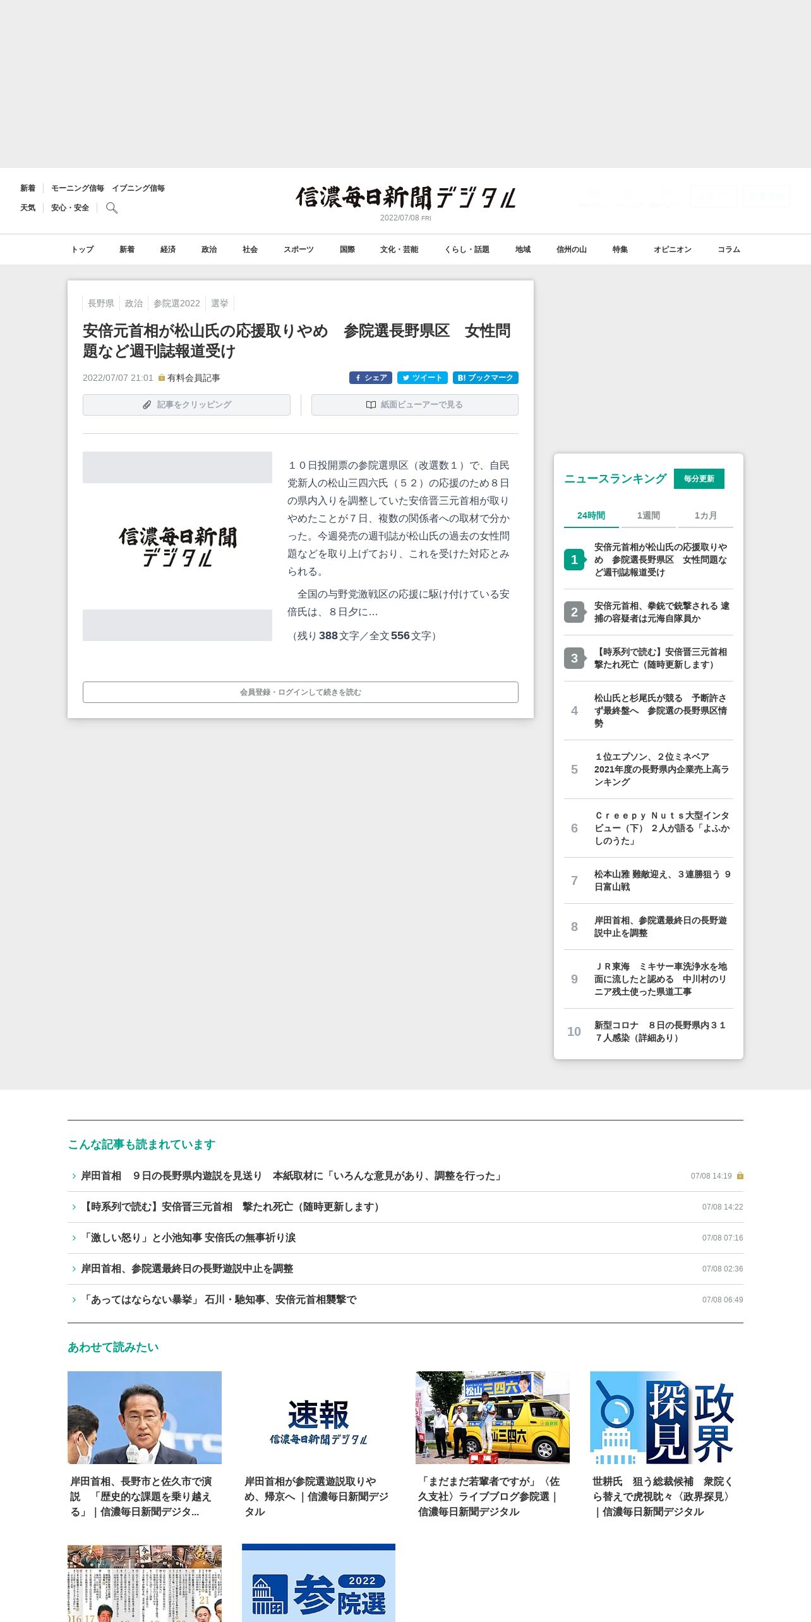Image resolution: width=811 pixels, height=1622 pixels.
Task: Click the 参院選2022 article tag
Action: tap(177, 303)
